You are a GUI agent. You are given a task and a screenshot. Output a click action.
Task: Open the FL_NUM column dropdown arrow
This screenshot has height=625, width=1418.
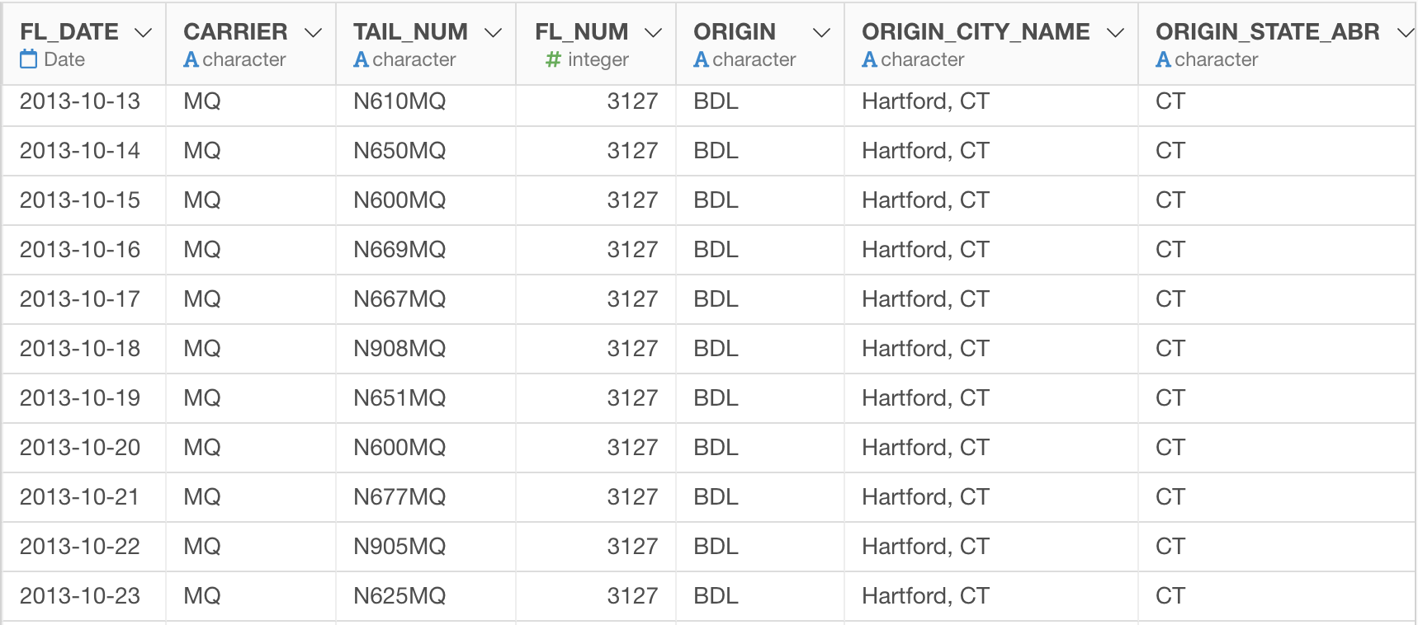tap(653, 33)
